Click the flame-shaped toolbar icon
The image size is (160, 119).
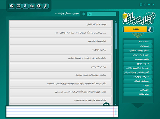tap(25, 6)
